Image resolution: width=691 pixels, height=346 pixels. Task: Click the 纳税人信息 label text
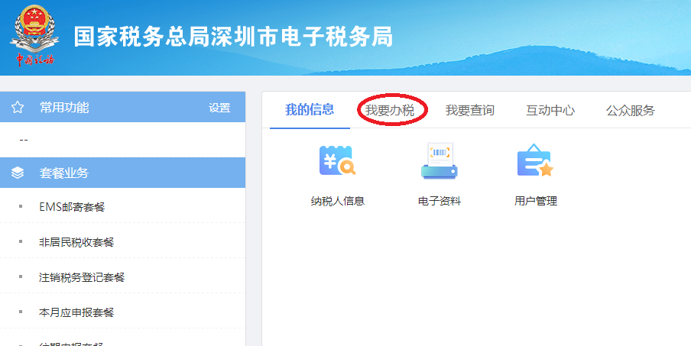[338, 201]
